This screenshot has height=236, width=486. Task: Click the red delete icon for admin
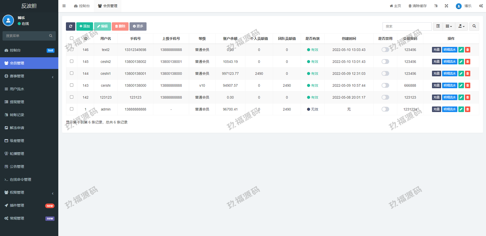point(467,109)
